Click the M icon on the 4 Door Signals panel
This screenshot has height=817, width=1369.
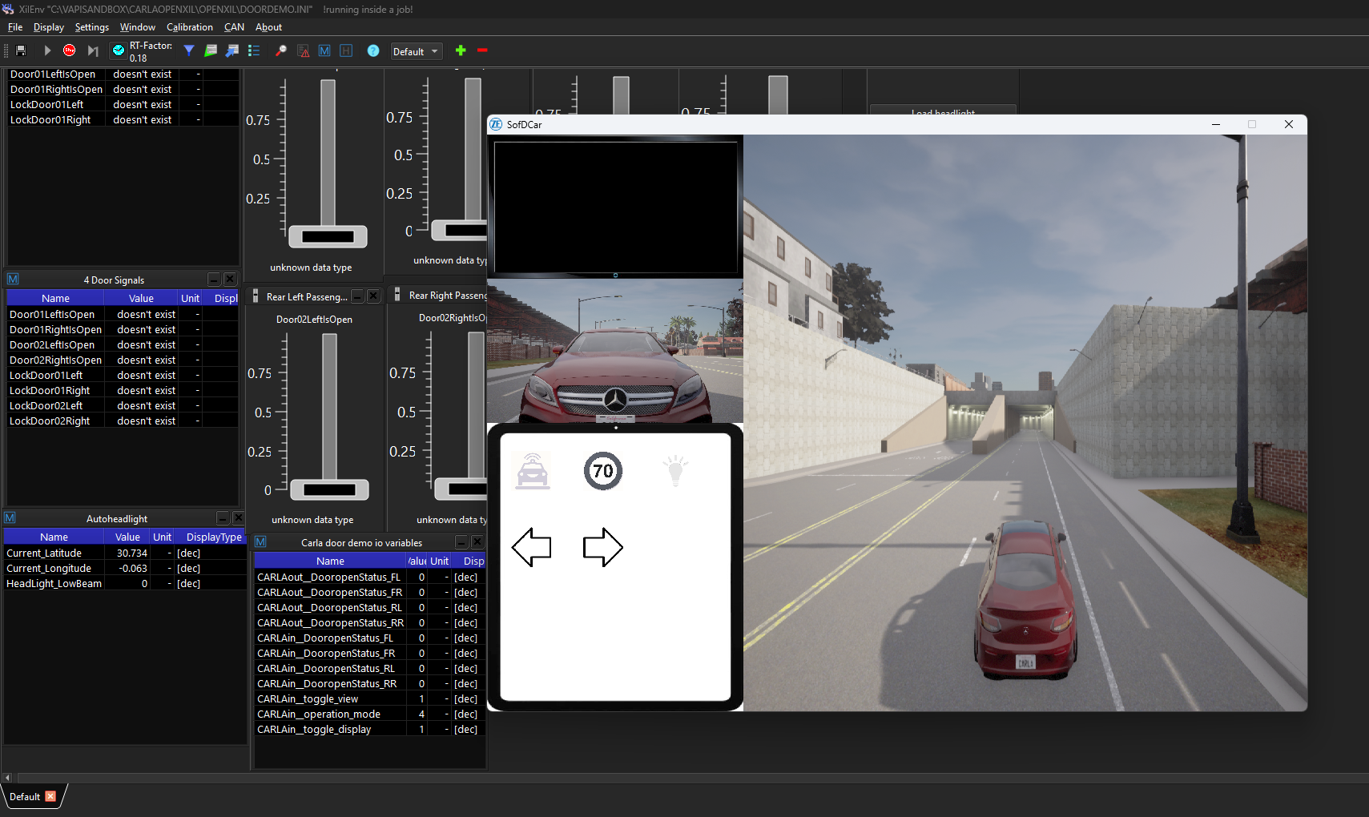(x=12, y=279)
